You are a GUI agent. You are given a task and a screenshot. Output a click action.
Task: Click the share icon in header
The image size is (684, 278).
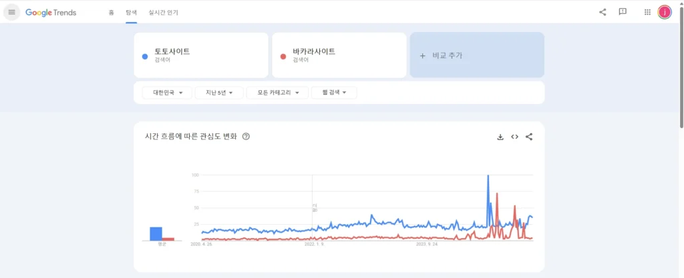(603, 12)
